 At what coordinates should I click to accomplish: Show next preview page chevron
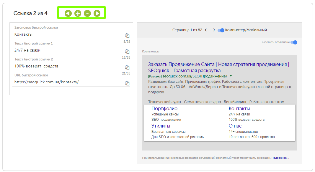click(x=214, y=30)
